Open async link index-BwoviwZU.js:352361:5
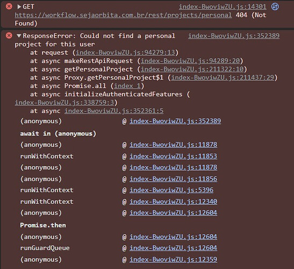Viewport: 294px width, 269px height. point(114,111)
